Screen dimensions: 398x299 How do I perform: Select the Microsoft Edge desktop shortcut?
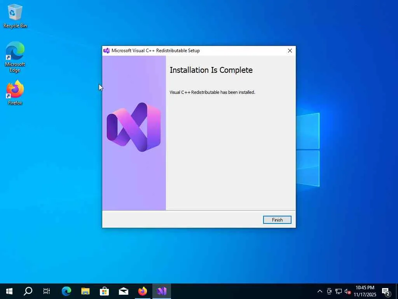[15, 57]
